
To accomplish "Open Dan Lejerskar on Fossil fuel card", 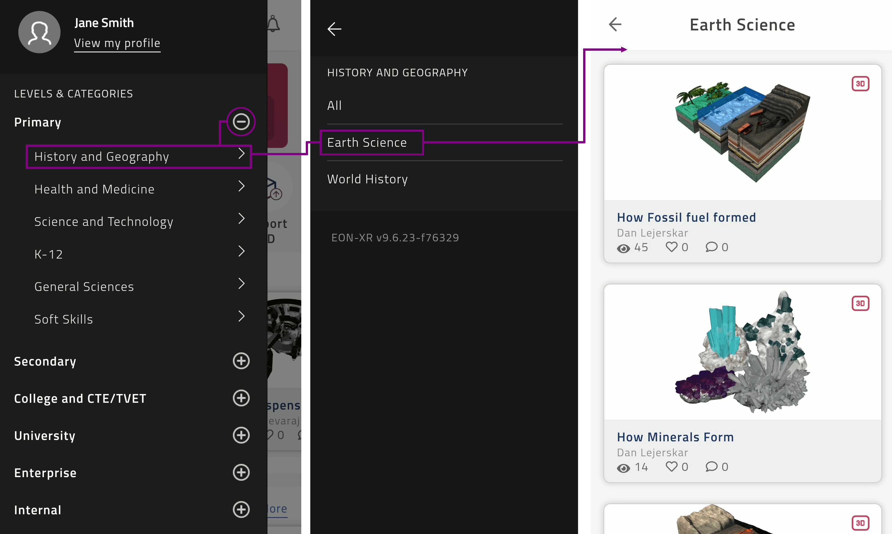I will click(652, 233).
